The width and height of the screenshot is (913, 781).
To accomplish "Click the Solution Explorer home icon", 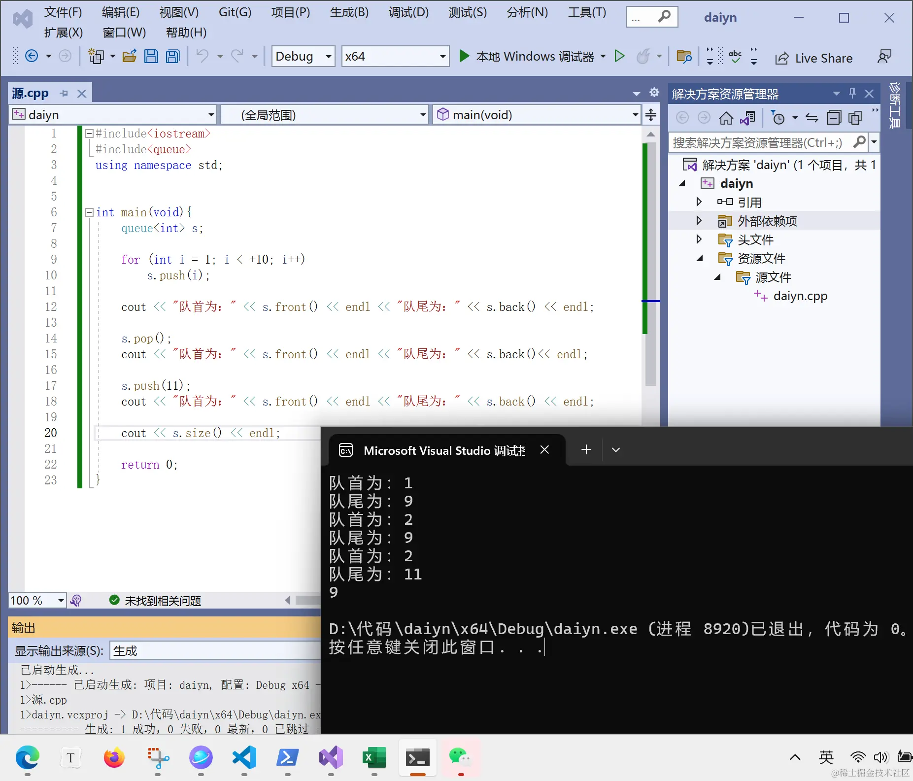I will pyautogui.click(x=726, y=118).
